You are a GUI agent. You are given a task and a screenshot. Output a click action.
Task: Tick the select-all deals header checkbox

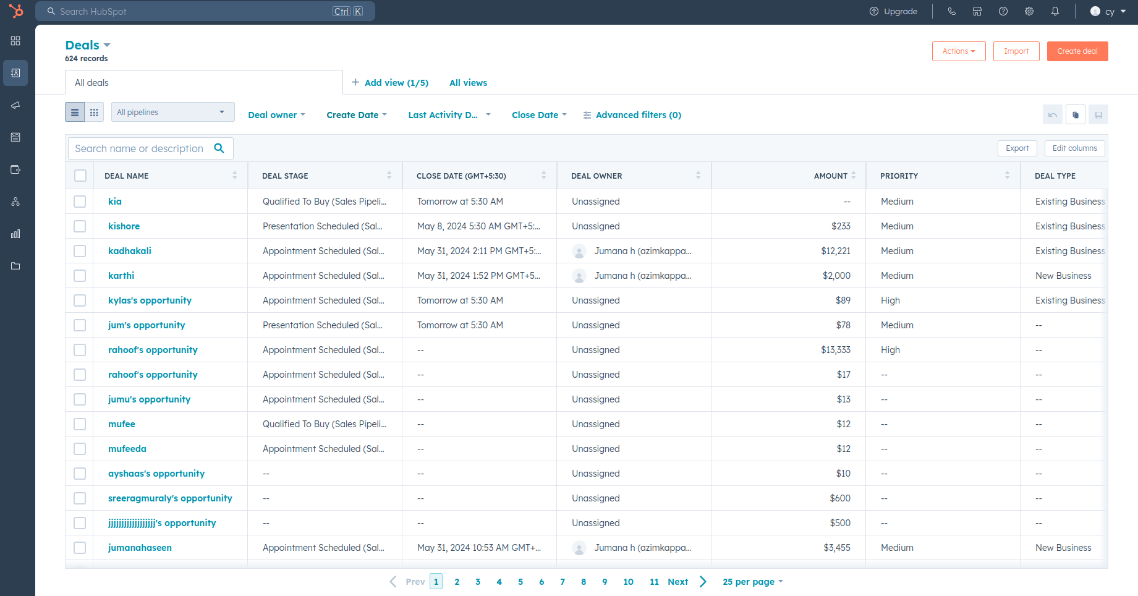tap(80, 176)
